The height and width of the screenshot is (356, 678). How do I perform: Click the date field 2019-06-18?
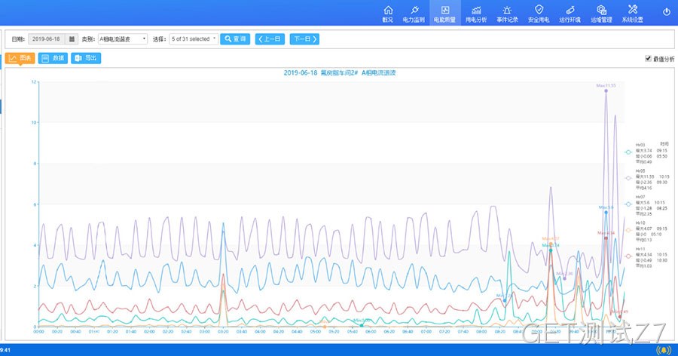click(47, 39)
